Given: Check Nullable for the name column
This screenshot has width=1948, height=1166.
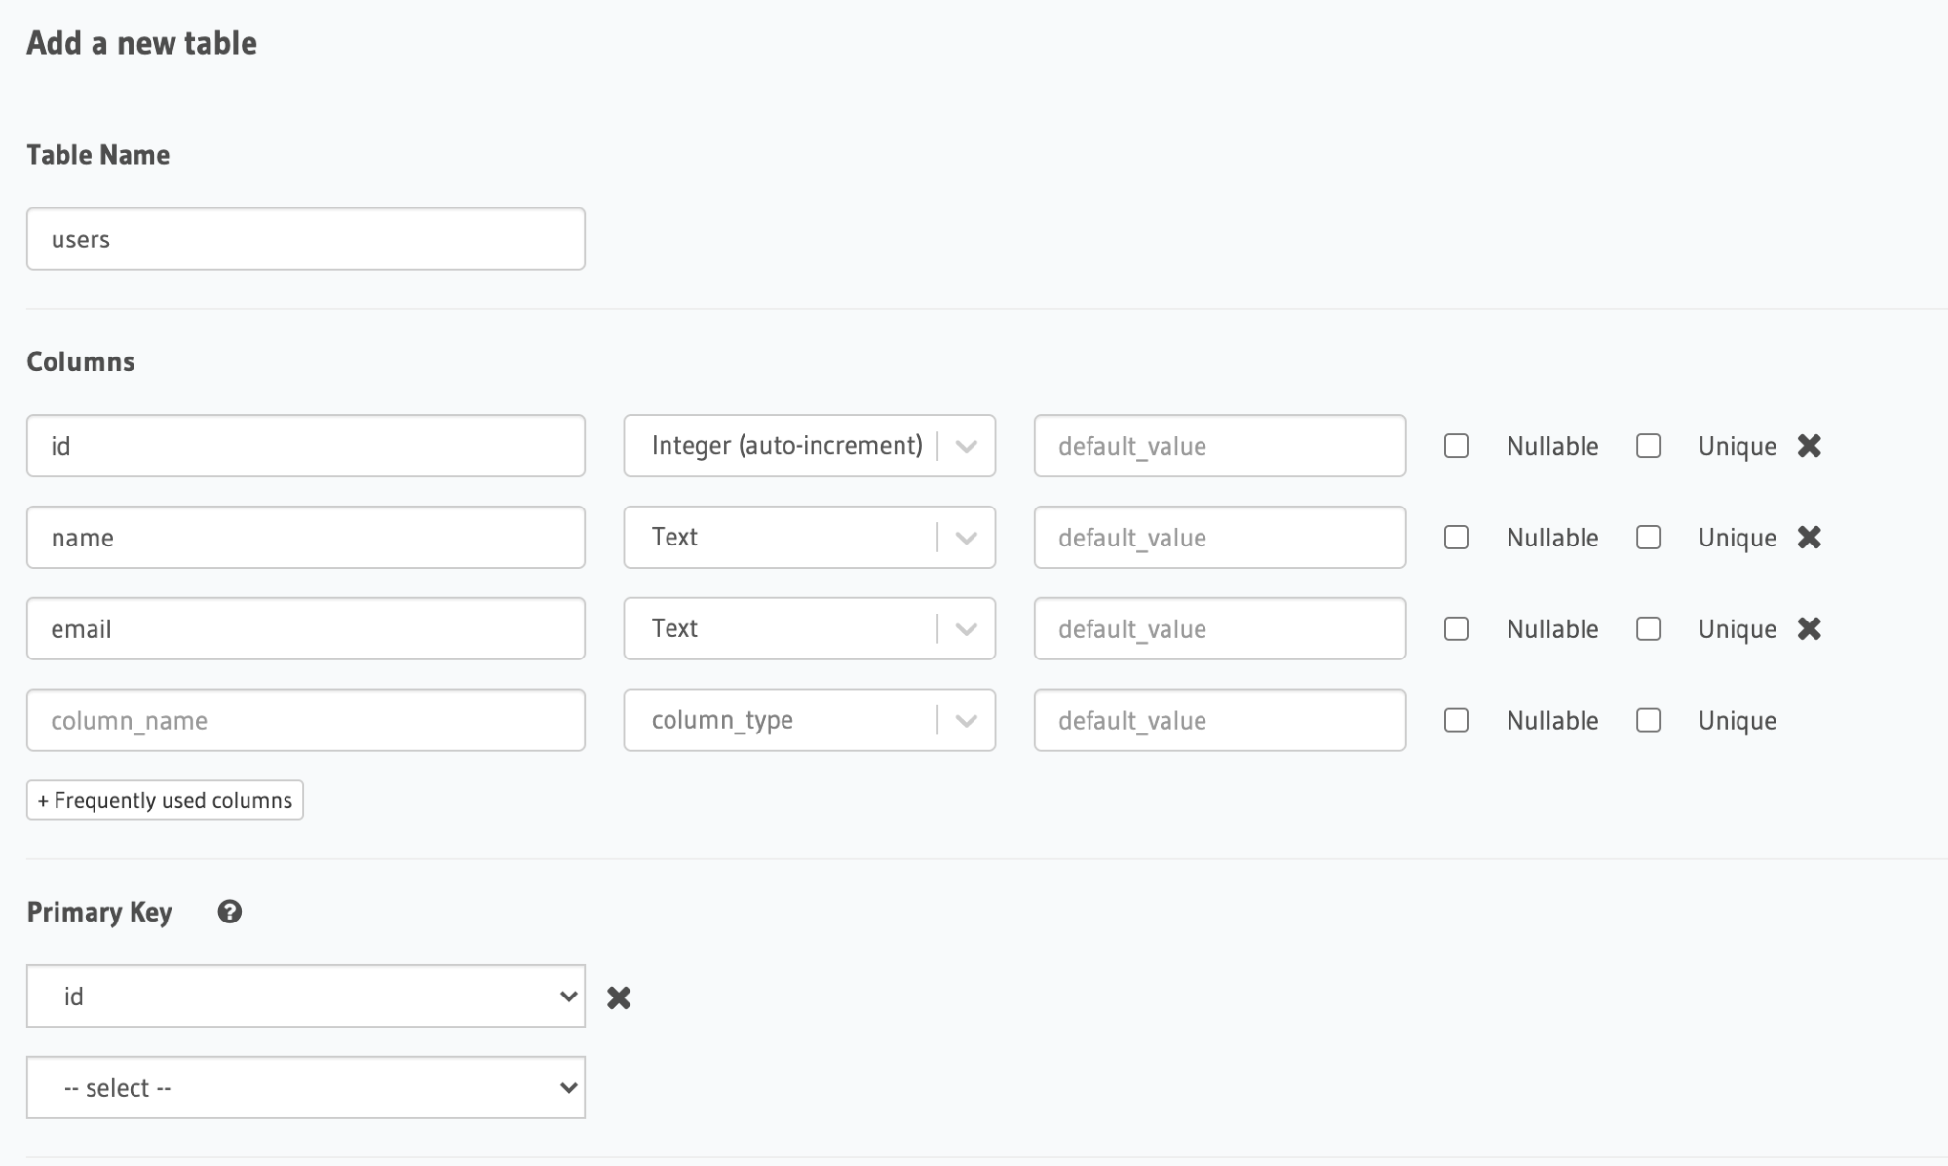Looking at the screenshot, I should coord(1456,538).
